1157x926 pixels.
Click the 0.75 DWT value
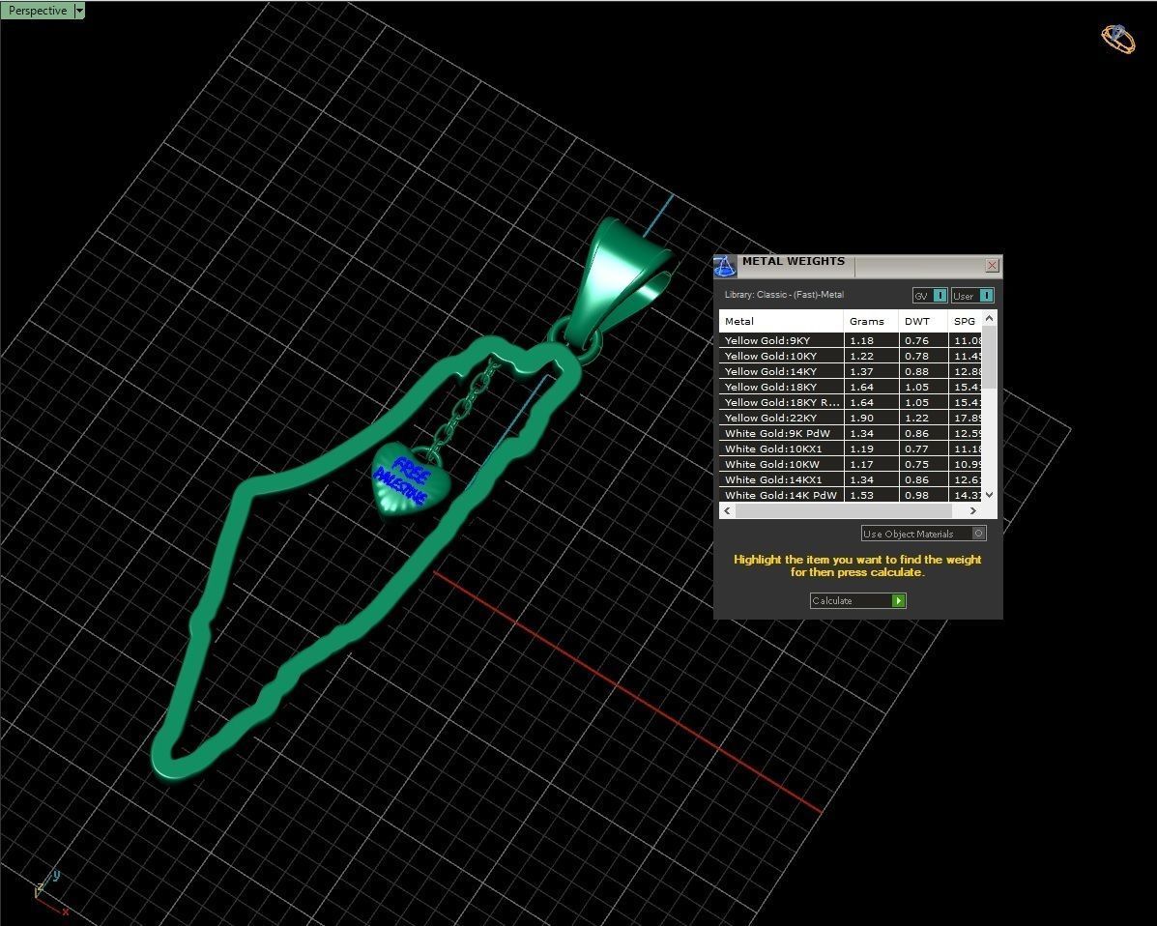coord(916,464)
